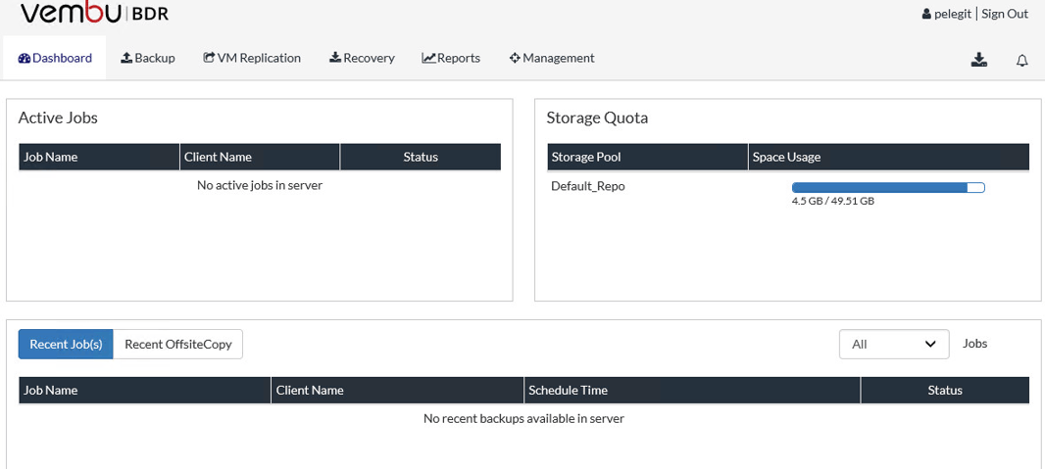Click the dropdown chevron arrow beside All
Viewport: 1045px width, 469px height.
(x=931, y=344)
